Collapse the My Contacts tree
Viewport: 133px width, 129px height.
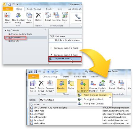tap(6, 30)
